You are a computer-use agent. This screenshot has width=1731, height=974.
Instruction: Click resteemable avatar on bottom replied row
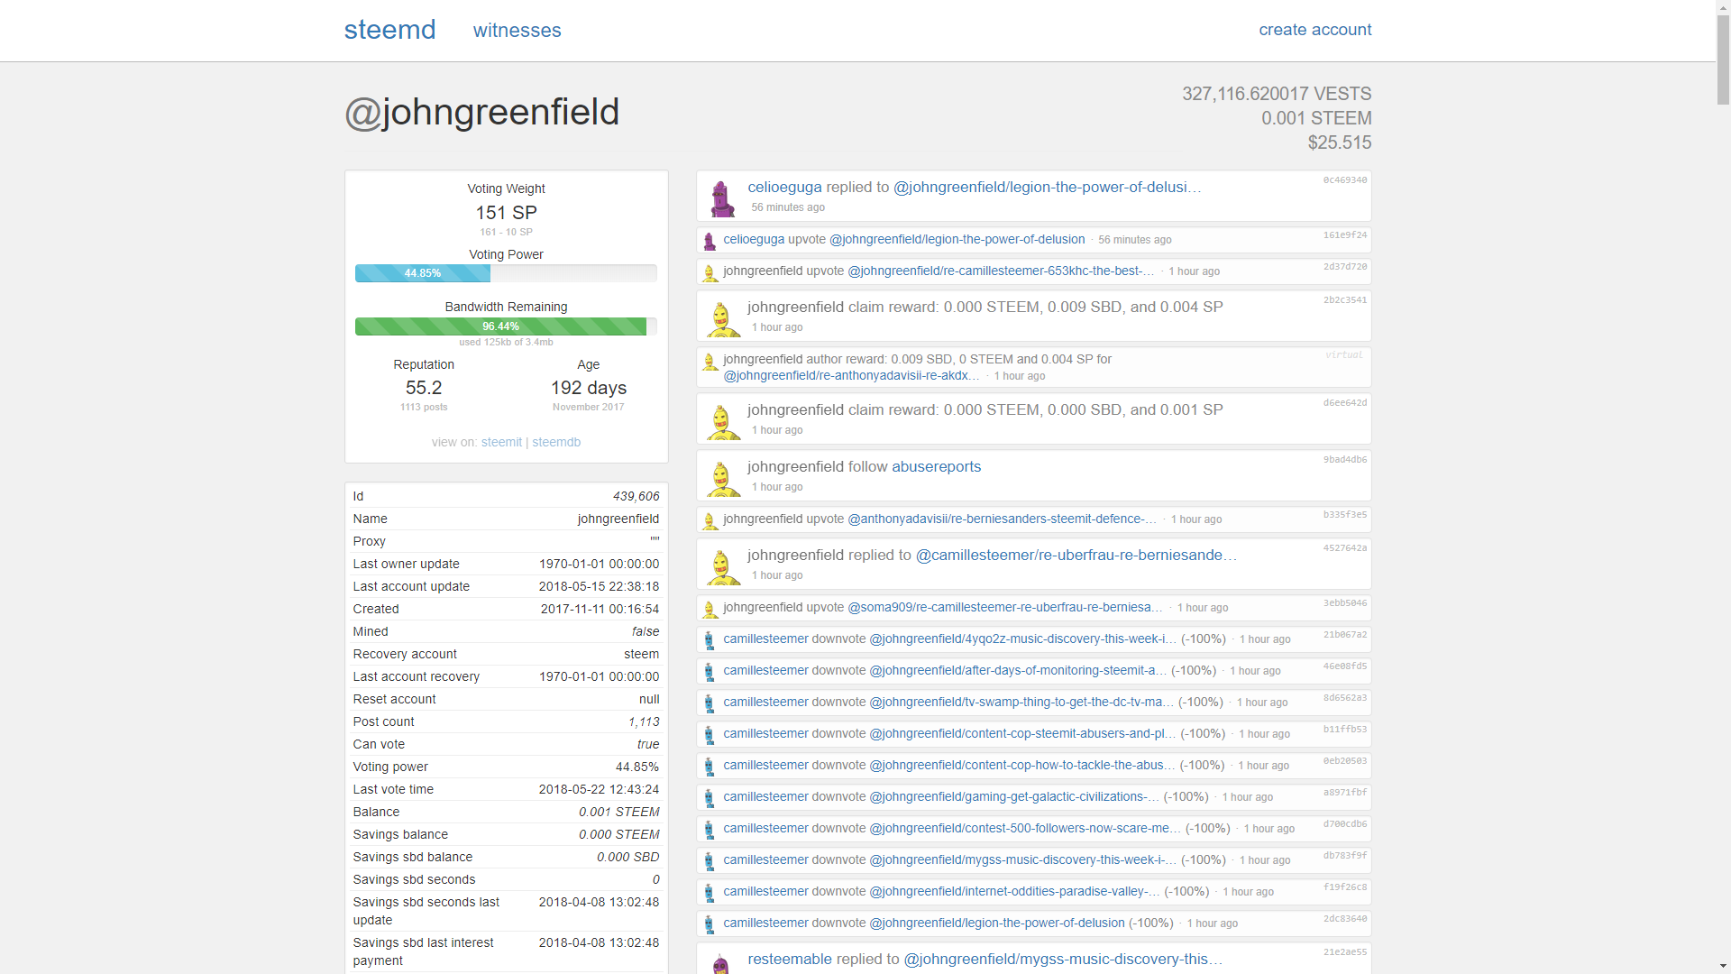click(x=721, y=963)
